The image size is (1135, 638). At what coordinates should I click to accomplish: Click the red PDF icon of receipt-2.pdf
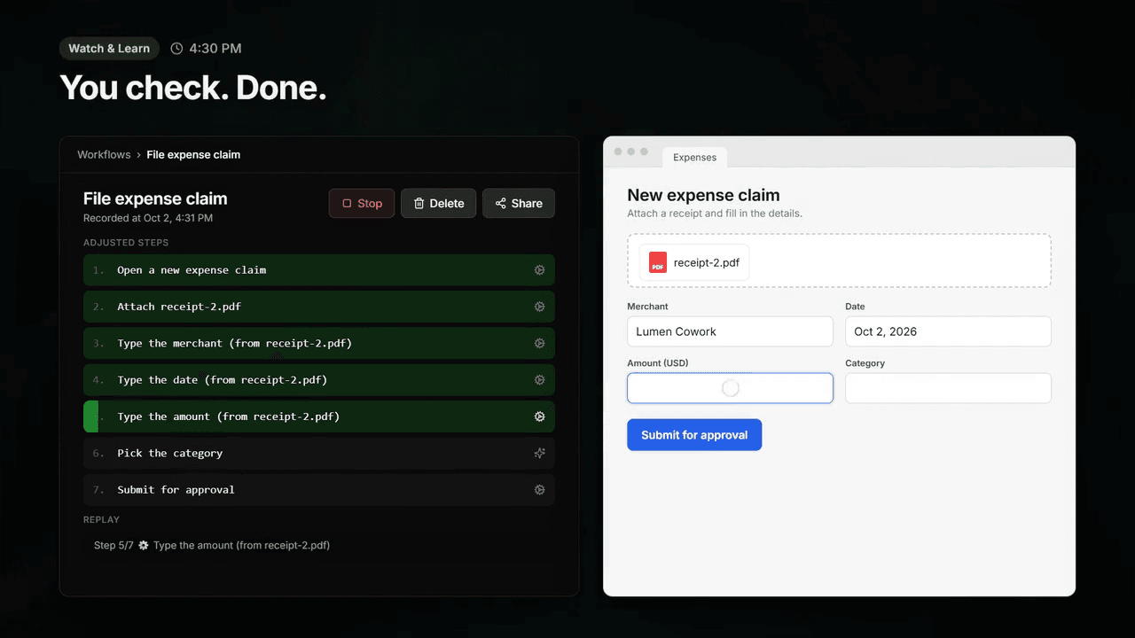657,262
